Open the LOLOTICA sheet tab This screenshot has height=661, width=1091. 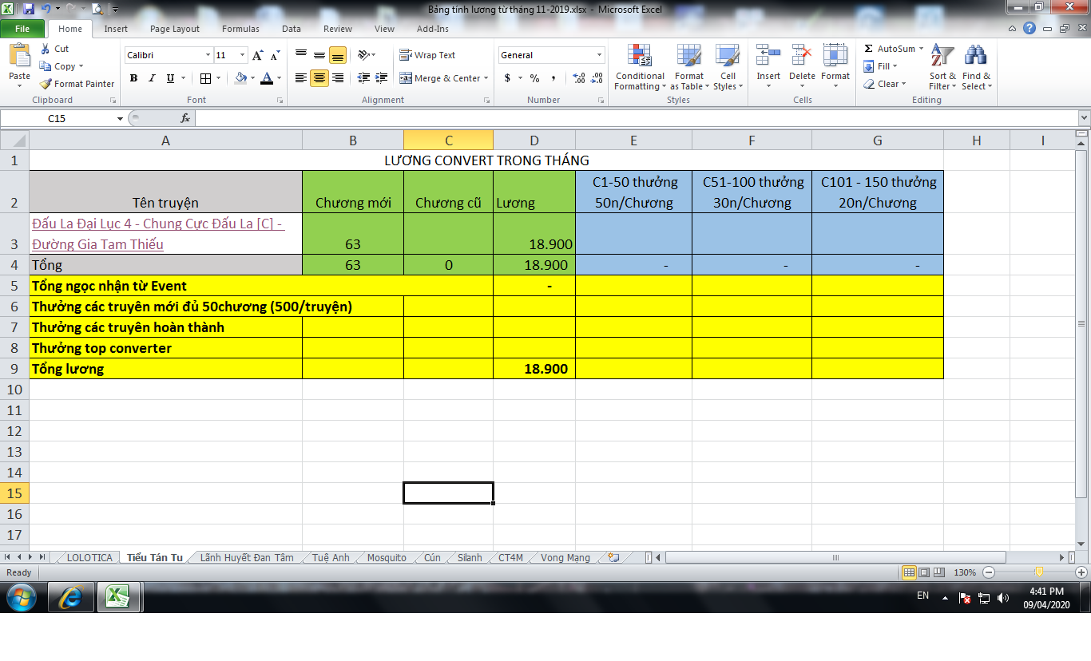coord(89,558)
